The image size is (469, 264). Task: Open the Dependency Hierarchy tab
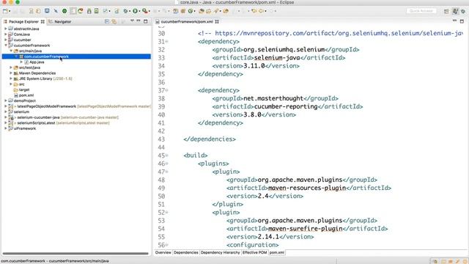point(220,252)
